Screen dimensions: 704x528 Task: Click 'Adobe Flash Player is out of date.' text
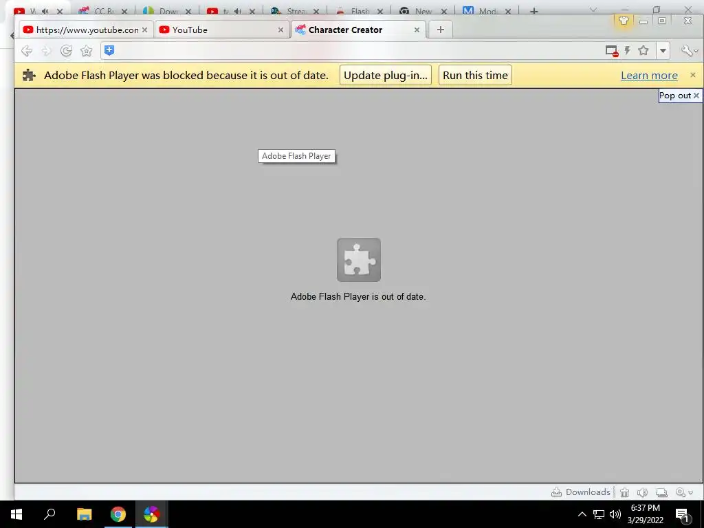pos(357,297)
